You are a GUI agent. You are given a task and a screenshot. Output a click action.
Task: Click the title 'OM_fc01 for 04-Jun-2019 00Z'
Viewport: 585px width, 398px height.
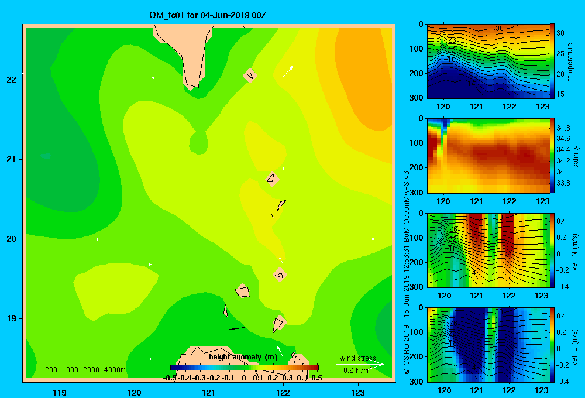tap(208, 15)
